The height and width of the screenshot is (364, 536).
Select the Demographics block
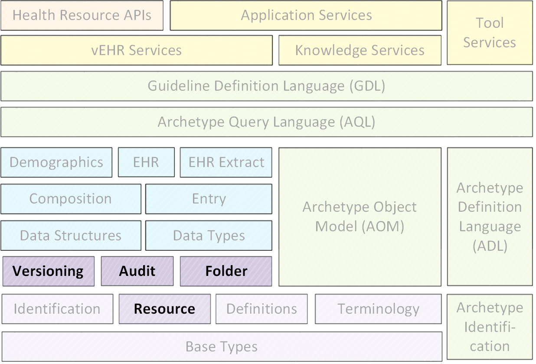tap(56, 163)
